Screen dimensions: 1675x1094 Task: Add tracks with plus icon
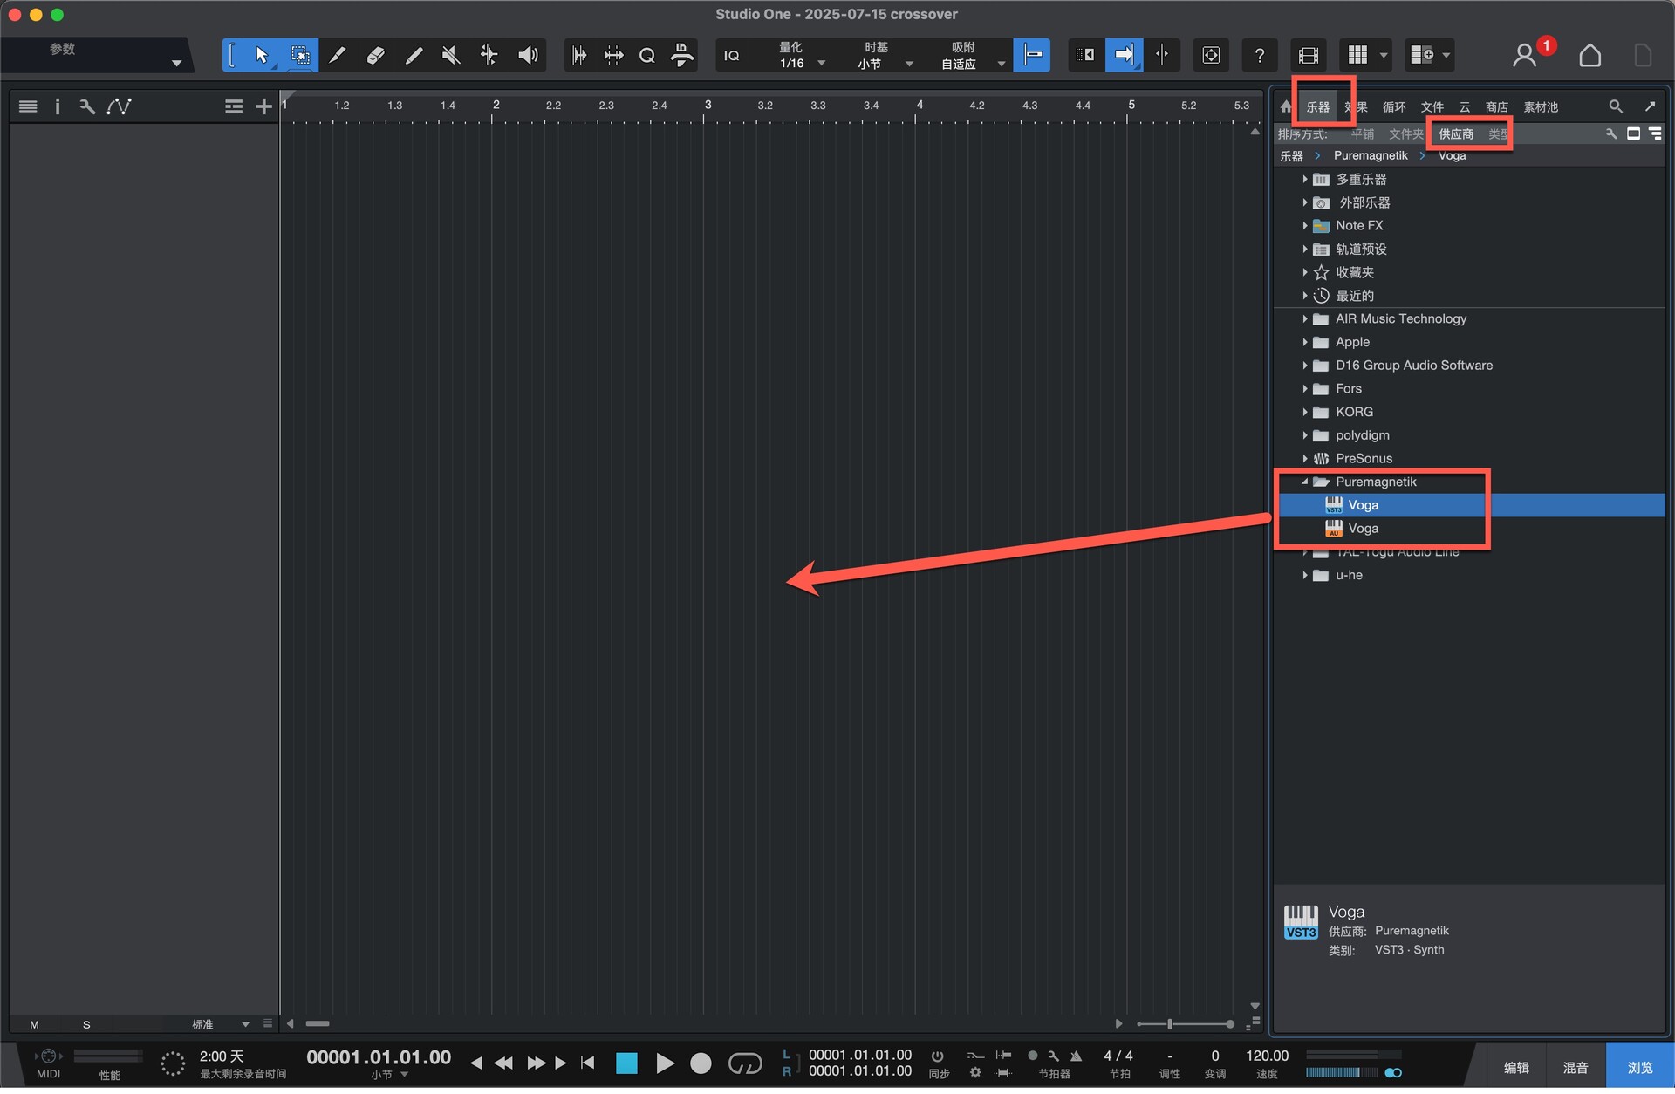(x=263, y=106)
